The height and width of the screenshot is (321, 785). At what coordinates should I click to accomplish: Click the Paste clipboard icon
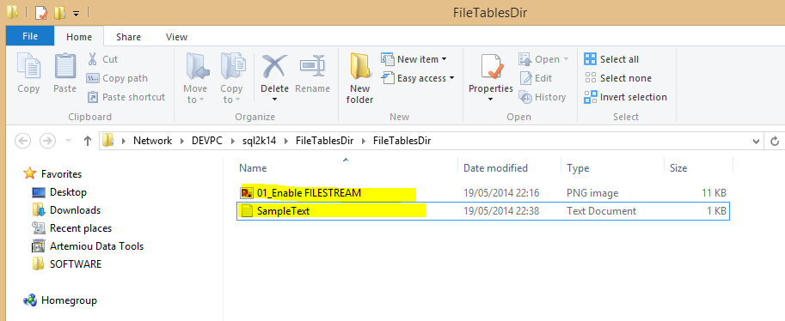coord(65,66)
